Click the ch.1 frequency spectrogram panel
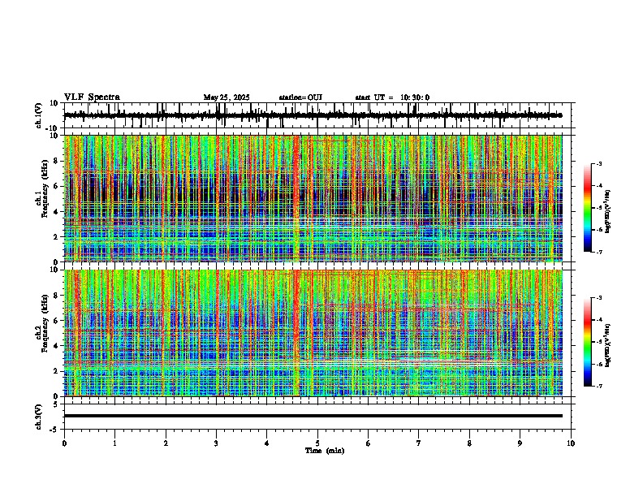643x497 pixels. tap(313, 198)
